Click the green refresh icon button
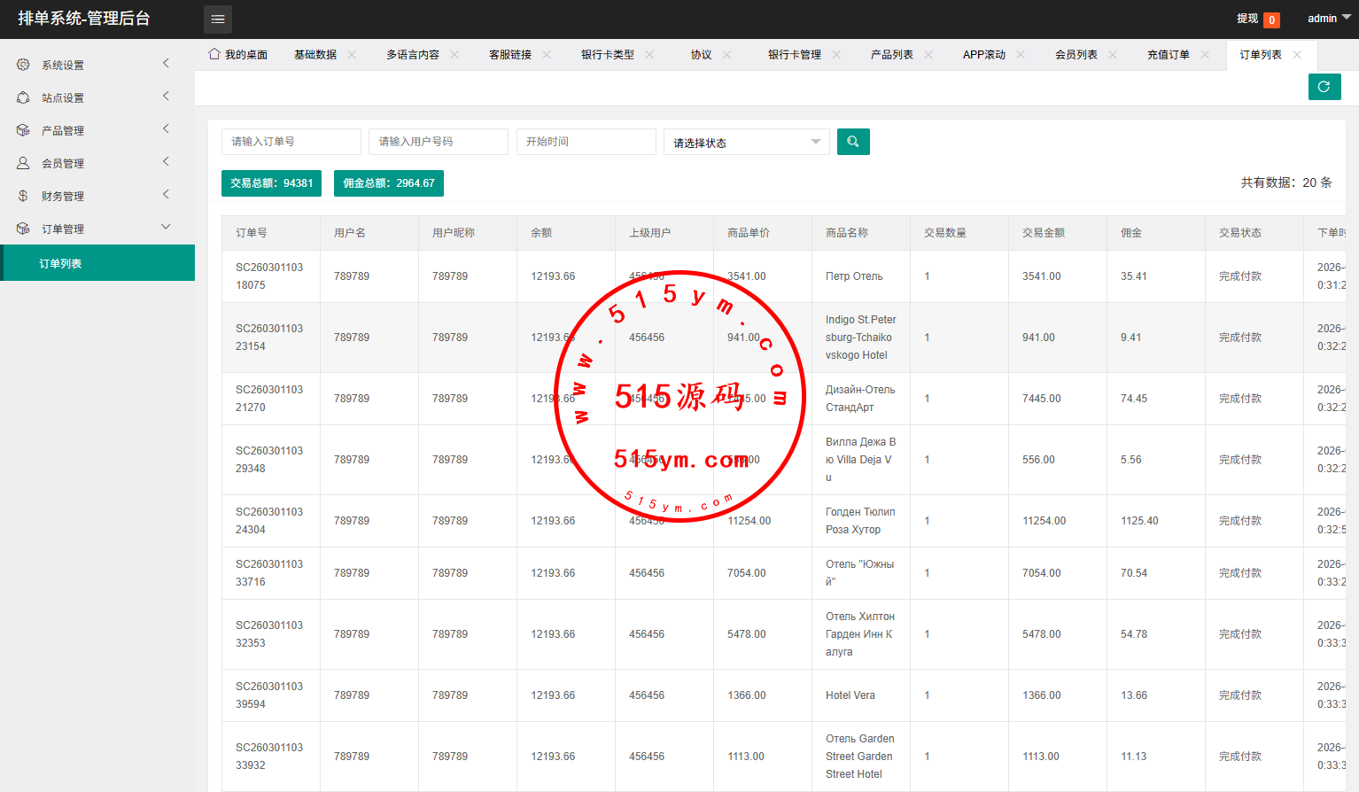The image size is (1359, 792). pyautogui.click(x=1324, y=87)
